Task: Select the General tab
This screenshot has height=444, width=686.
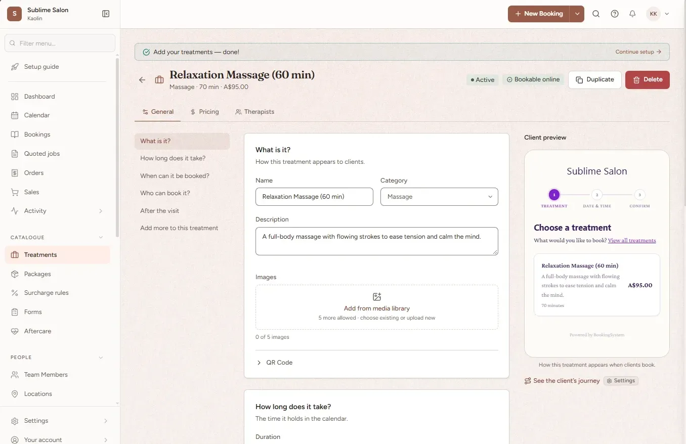Action: click(158, 112)
